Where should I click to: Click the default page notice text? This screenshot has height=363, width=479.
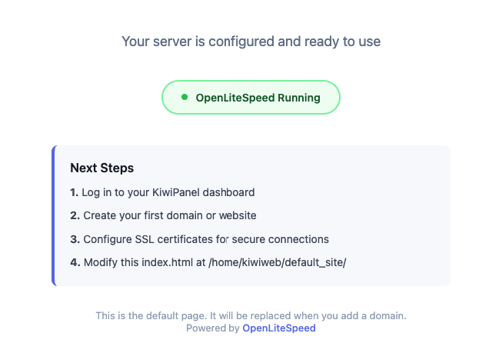click(x=251, y=315)
